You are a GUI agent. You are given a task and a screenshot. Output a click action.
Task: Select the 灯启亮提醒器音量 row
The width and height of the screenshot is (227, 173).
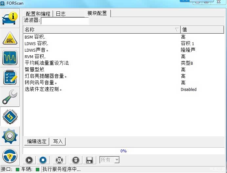(124, 76)
